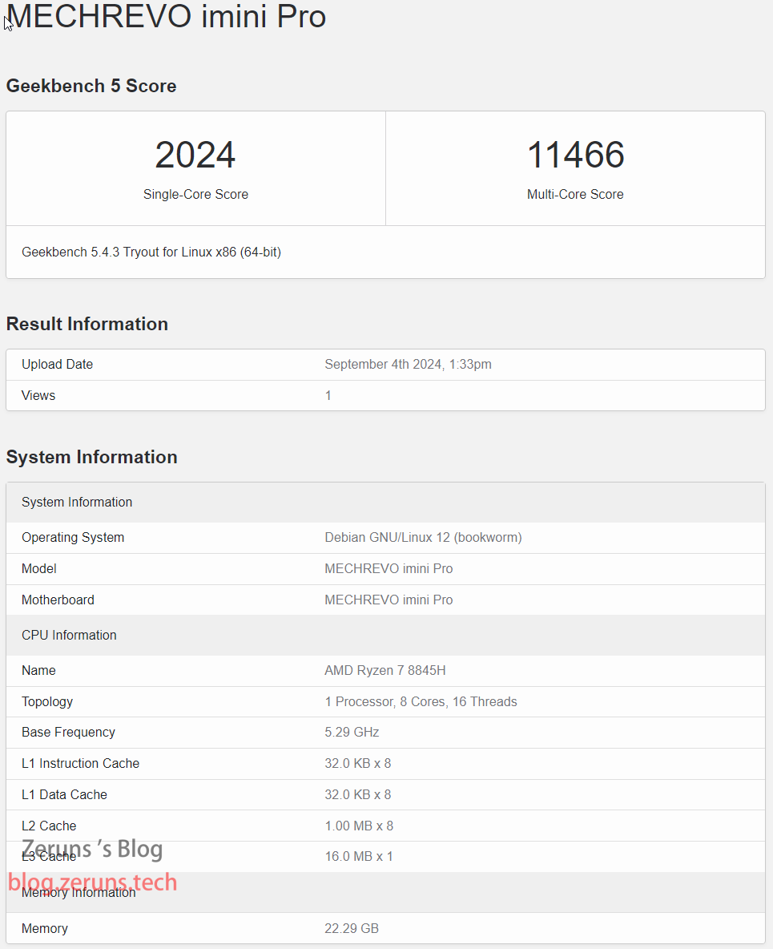The width and height of the screenshot is (773, 949).
Task: Select the Geekbench 5 Score heading
Action: (x=91, y=86)
